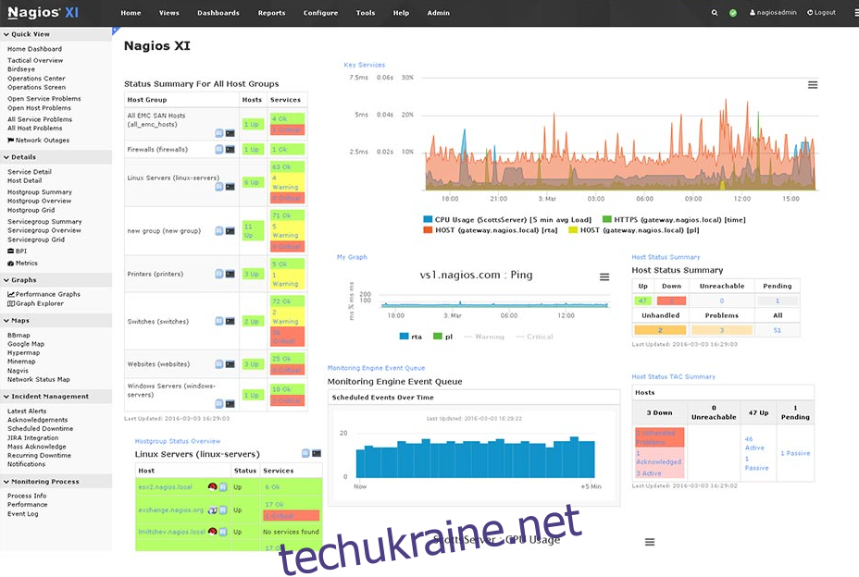Click service detail icon for Linux Servers hostgroup row
This screenshot has width=859, height=577.
pyautogui.click(x=219, y=187)
